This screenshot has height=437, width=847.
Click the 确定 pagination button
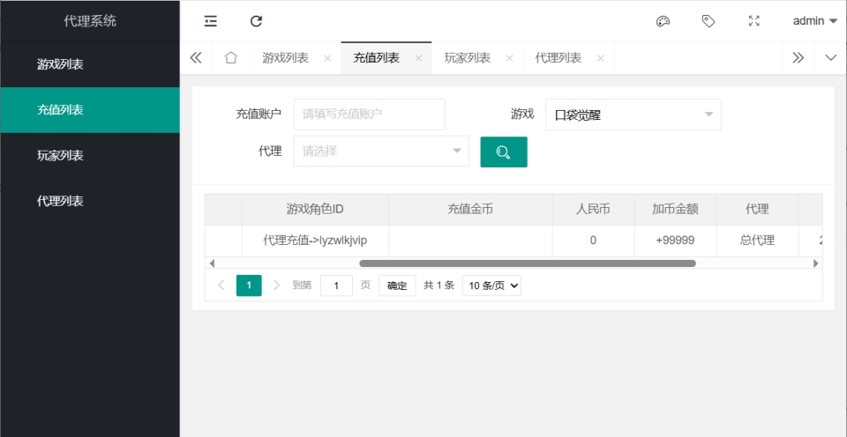pos(397,285)
